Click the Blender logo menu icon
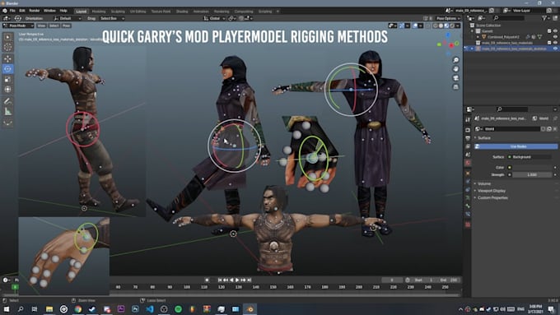 (x=5, y=11)
